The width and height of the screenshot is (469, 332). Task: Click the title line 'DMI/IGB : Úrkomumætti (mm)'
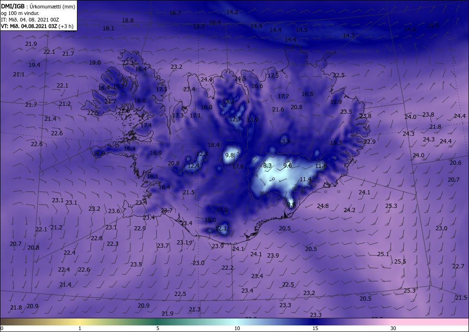[38, 7]
